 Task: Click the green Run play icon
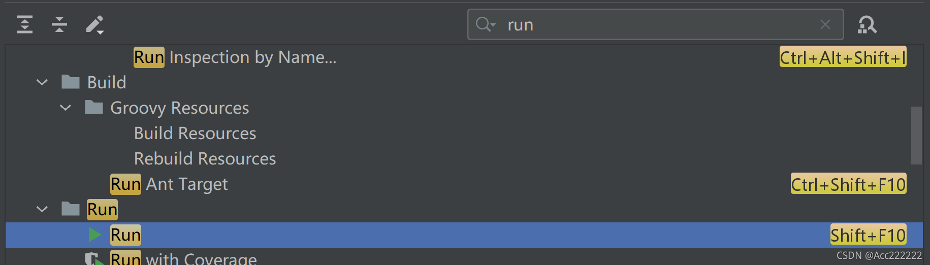(94, 235)
